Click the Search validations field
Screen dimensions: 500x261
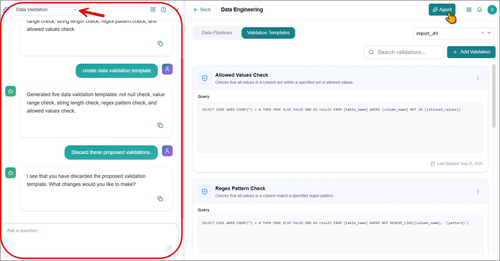pos(404,52)
